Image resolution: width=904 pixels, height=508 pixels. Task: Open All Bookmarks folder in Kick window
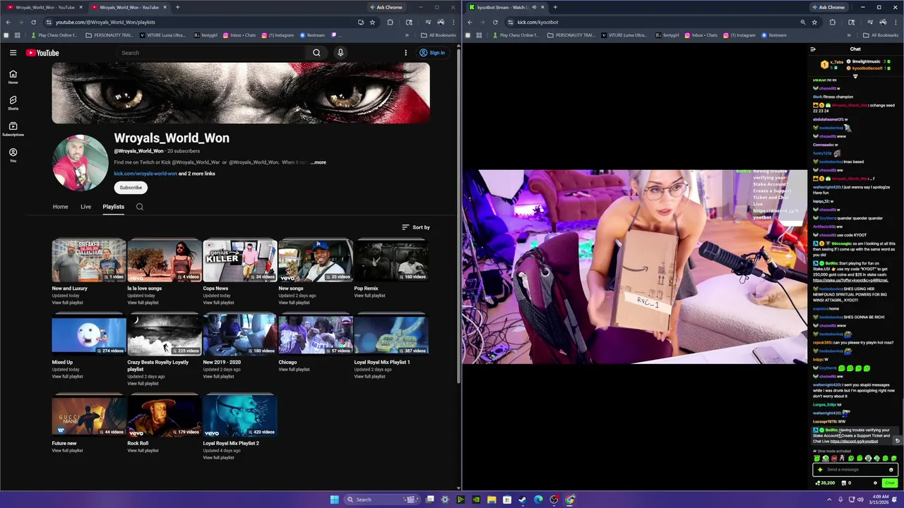pyautogui.click(x=881, y=35)
